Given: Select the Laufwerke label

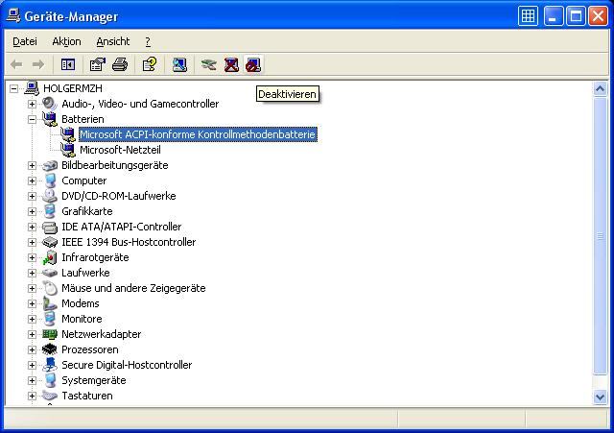Looking at the screenshot, I should [x=85, y=273].
